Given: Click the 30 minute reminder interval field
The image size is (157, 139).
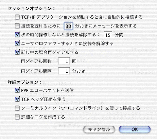Looking at the screenshot, I should (68, 26).
